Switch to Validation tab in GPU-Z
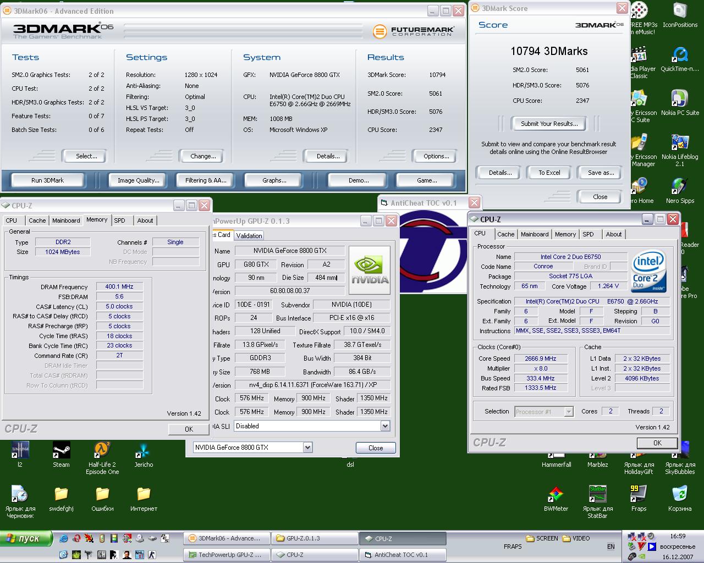The image size is (704, 563). (249, 235)
